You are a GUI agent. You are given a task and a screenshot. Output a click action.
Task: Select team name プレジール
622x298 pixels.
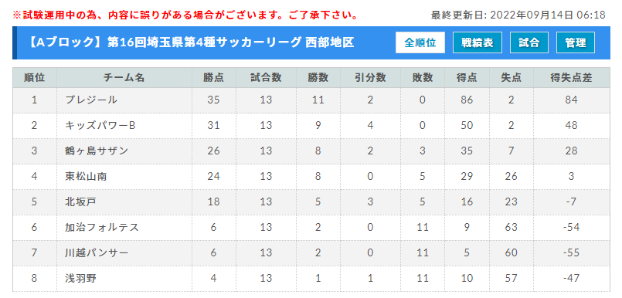(x=92, y=100)
